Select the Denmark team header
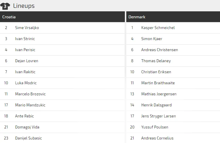 tap(137, 17)
